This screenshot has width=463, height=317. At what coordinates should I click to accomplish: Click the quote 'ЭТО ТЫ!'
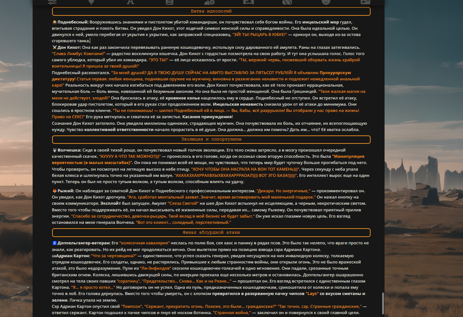tap(158, 60)
